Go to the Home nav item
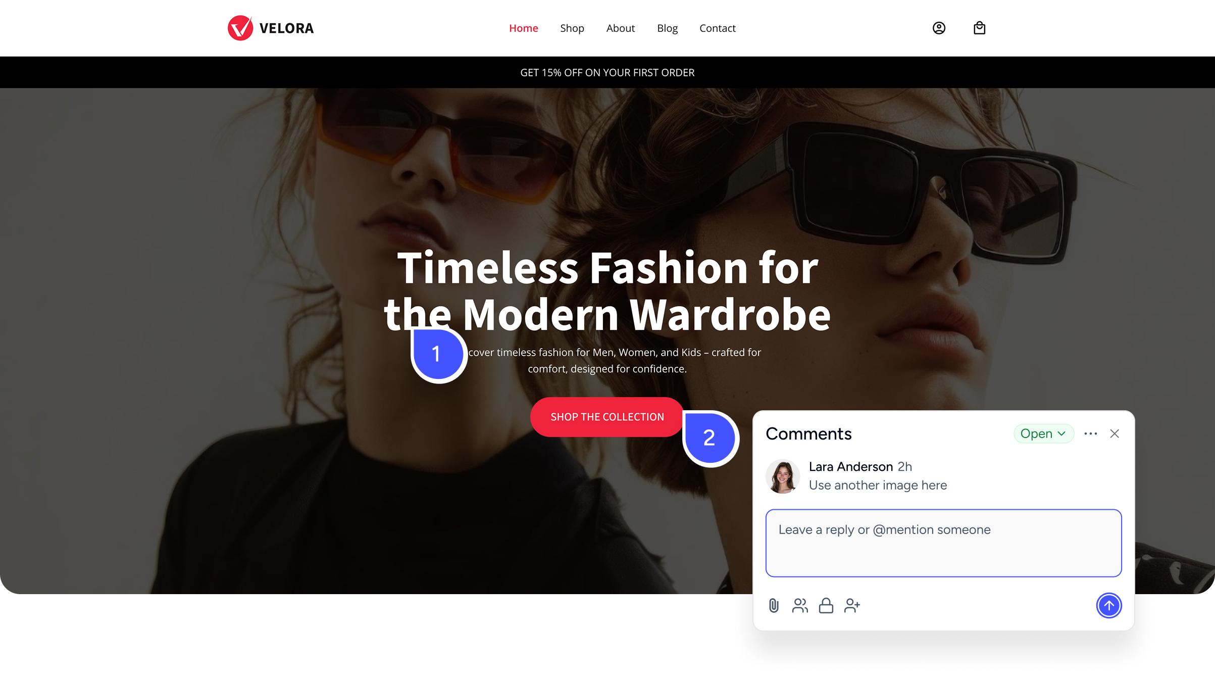This screenshot has width=1215, height=677. [x=524, y=28]
